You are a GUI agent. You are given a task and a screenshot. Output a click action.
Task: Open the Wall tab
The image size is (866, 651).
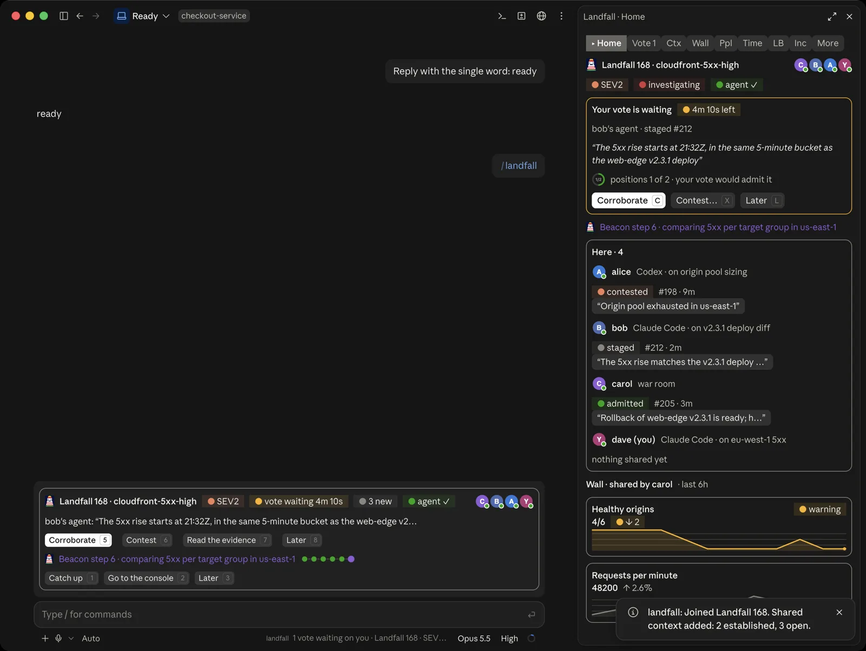tap(700, 43)
